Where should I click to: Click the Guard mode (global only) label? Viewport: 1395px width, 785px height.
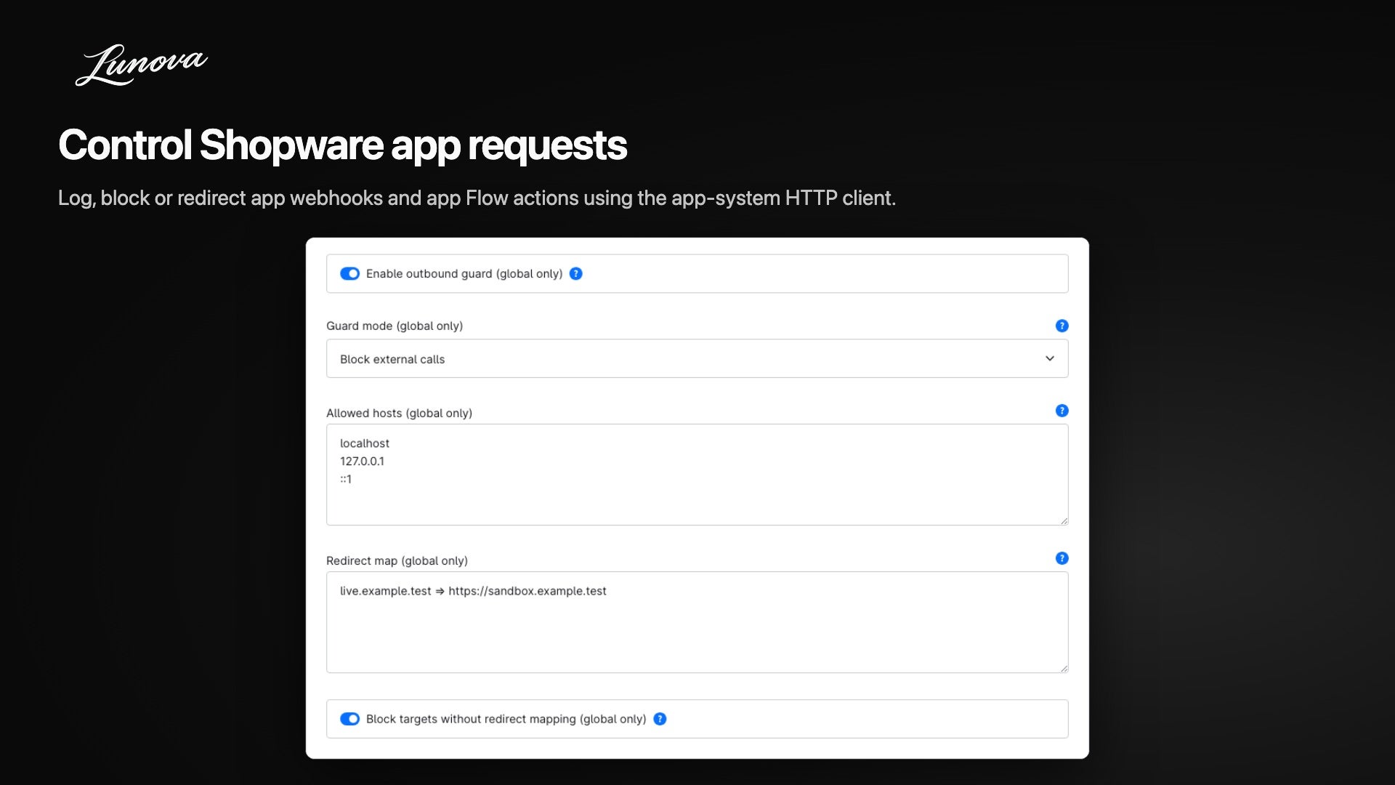(x=395, y=326)
